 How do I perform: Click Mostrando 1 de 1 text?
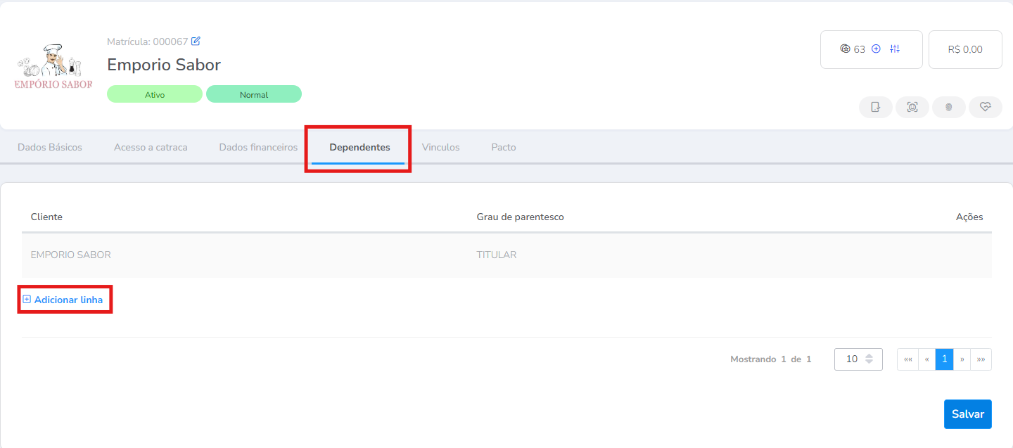[771, 359]
